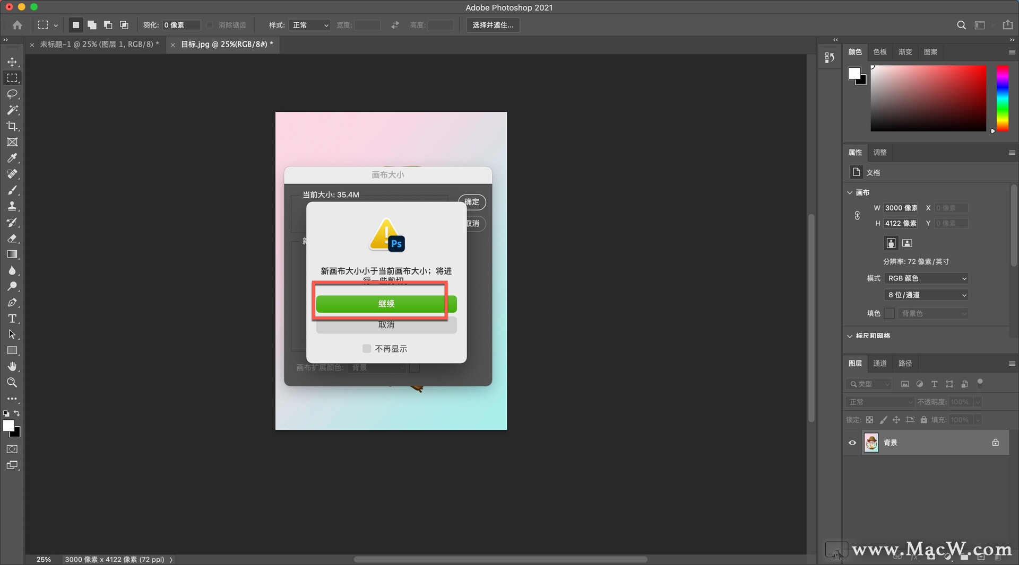Select the Zoom tool in toolbar
Viewport: 1019px width, 565px height.
point(12,383)
